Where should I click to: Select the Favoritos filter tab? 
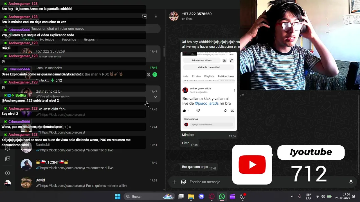pos(69,40)
